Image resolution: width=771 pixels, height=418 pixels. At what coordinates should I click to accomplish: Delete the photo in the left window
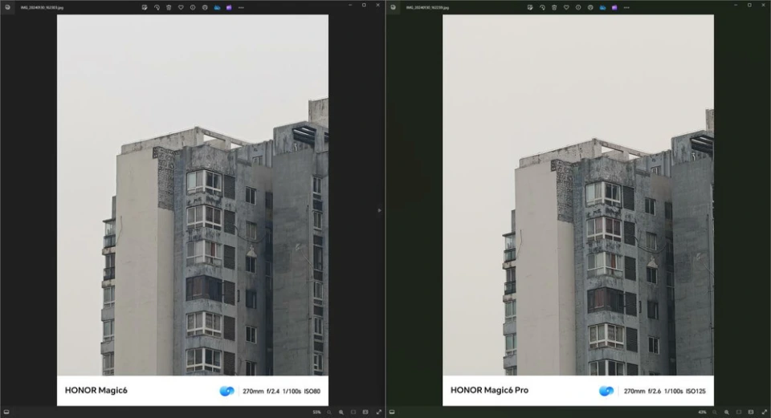pos(169,7)
